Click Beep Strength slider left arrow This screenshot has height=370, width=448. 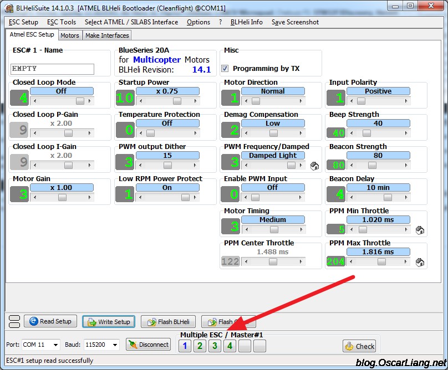352,133
